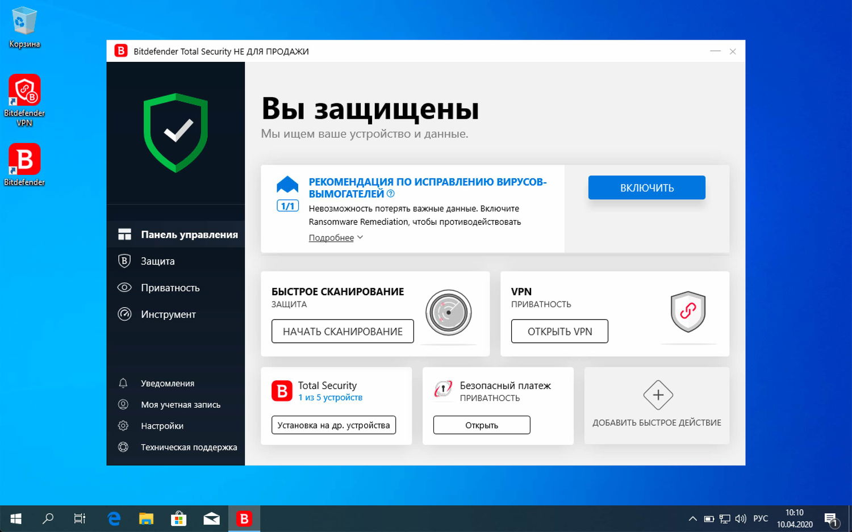Image resolution: width=852 pixels, height=532 pixels.
Task: Open Техническая поддержка (Support)
Action: (x=189, y=447)
